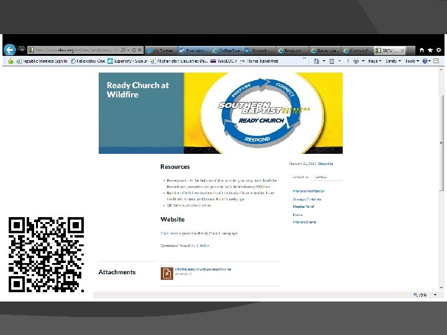Switch to the Twitter tab

point(161,50)
